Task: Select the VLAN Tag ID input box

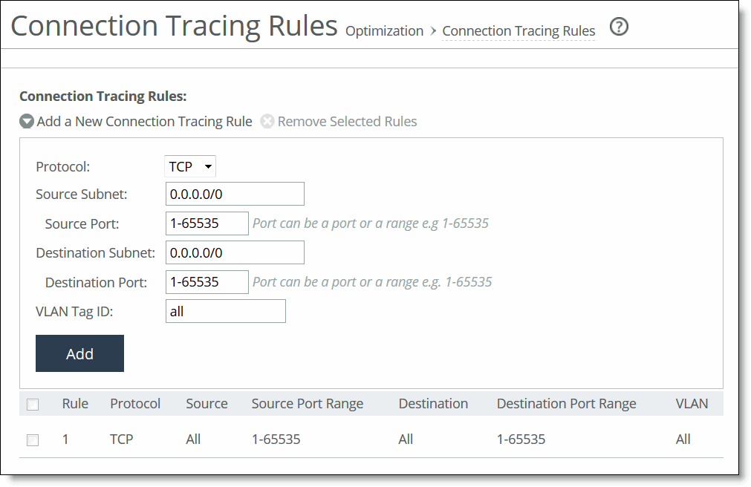Action: pyautogui.click(x=225, y=310)
